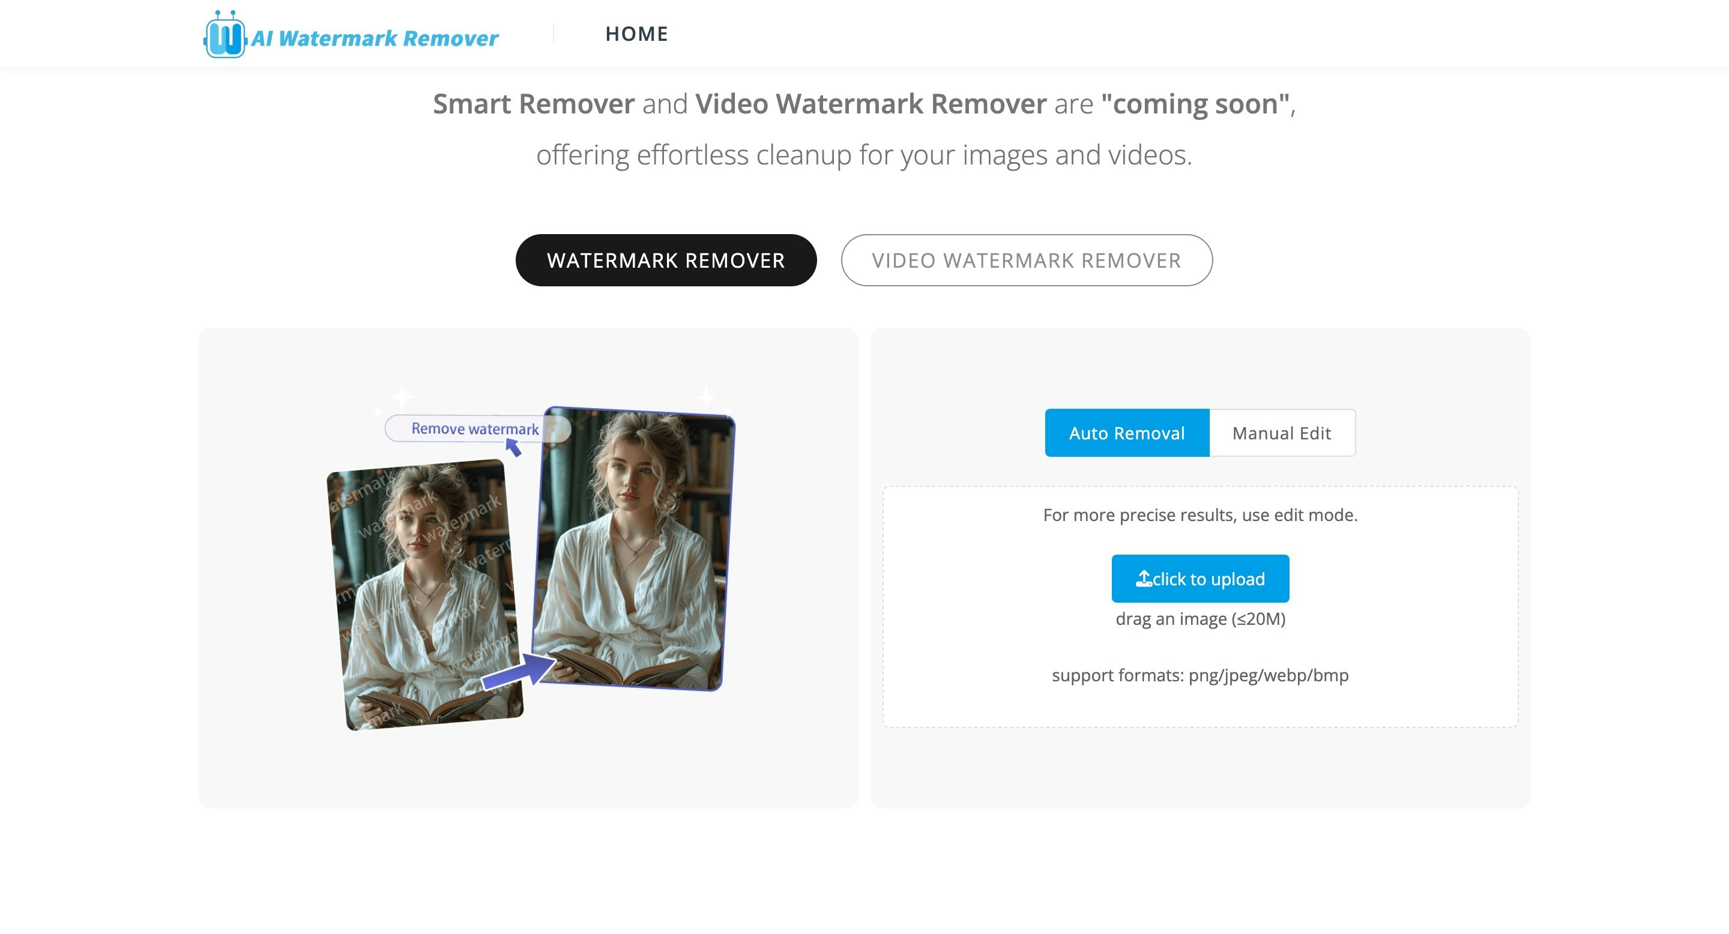
Task: Click the purple cursor pointer icon
Action: 513,447
